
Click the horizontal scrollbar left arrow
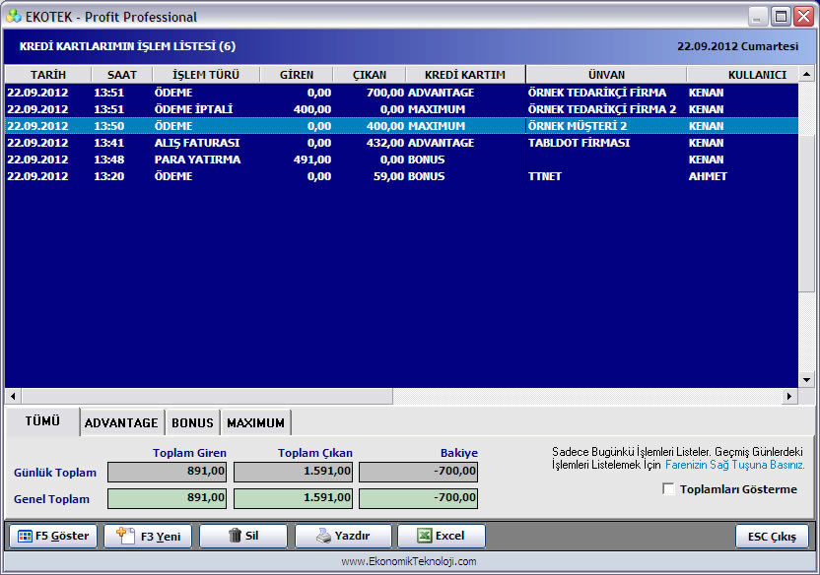click(13, 397)
